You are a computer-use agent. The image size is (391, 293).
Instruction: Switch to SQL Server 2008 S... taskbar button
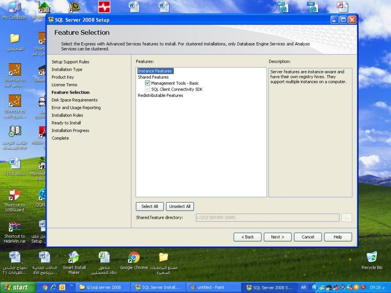270,288
